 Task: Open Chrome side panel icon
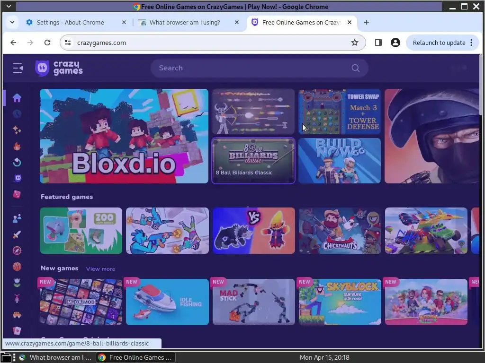(378, 43)
